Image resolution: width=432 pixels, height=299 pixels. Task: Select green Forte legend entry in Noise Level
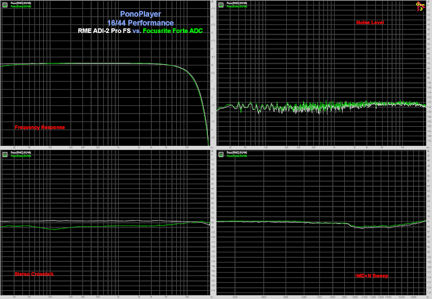click(237, 6)
